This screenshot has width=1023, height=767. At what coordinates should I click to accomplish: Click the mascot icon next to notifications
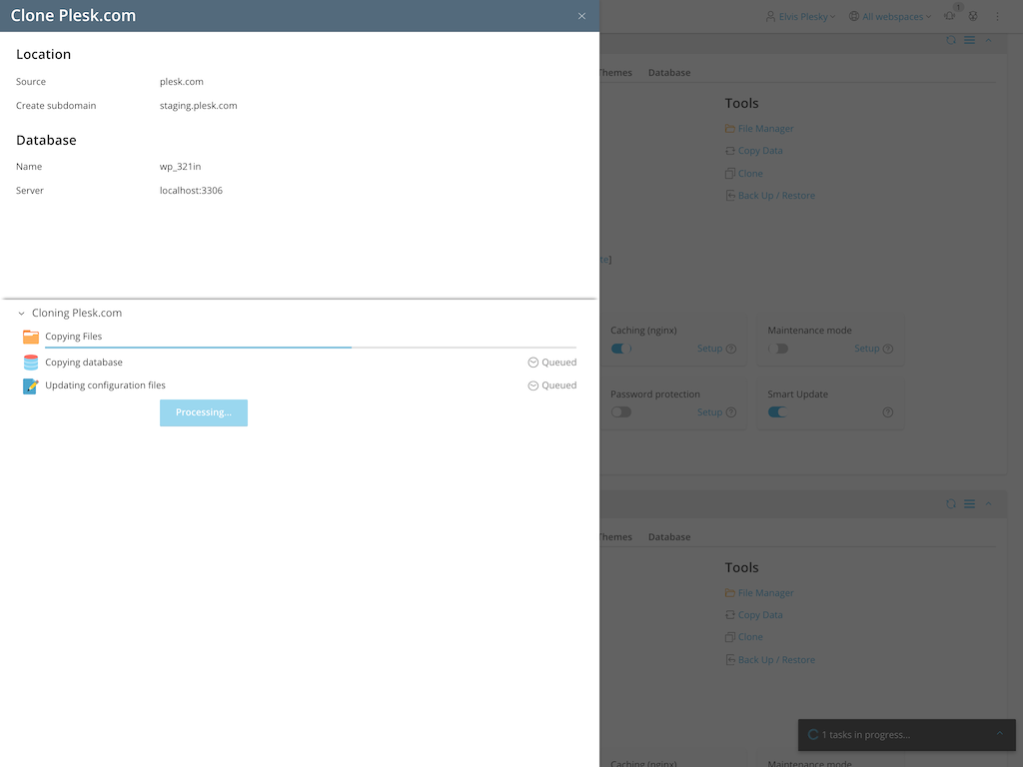pyautogui.click(x=972, y=16)
